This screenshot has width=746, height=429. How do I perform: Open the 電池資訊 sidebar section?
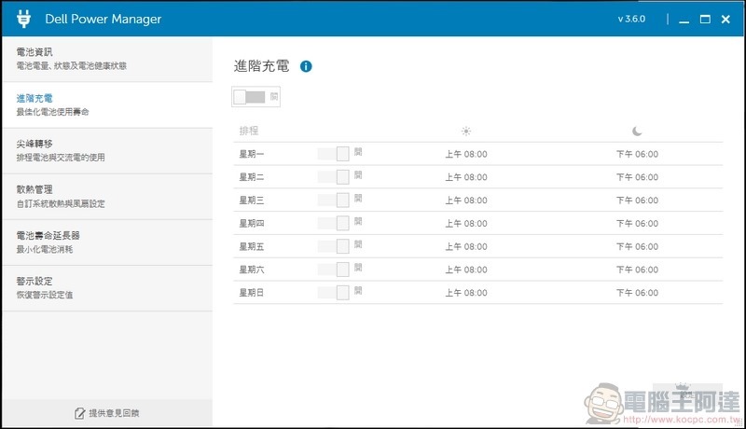(107, 59)
